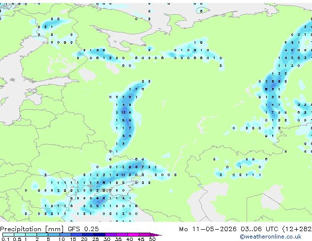This screenshot has width=312, height=241.
Task: Click the 'GFS 0.25' model label
Action: click(x=83, y=229)
